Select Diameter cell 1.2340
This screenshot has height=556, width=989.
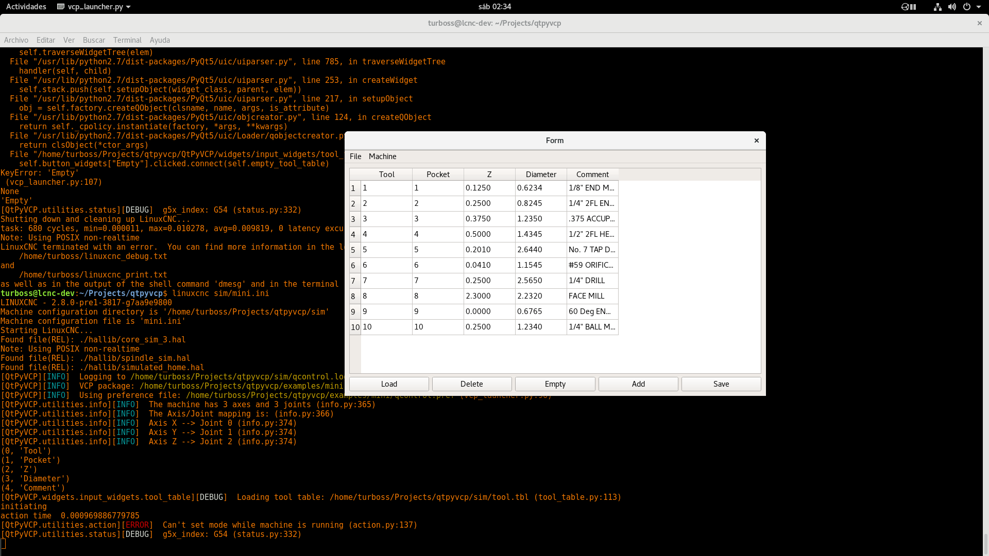click(x=541, y=327)
